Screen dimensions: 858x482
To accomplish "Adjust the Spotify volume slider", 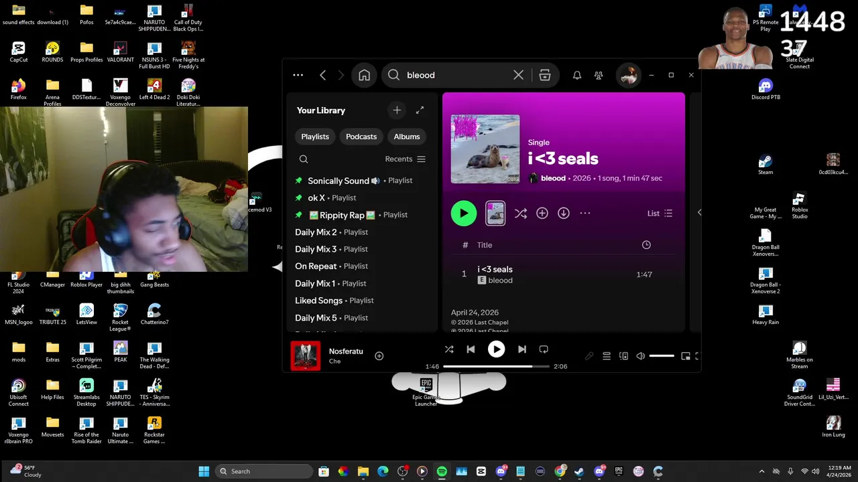I will coord(662,356).
